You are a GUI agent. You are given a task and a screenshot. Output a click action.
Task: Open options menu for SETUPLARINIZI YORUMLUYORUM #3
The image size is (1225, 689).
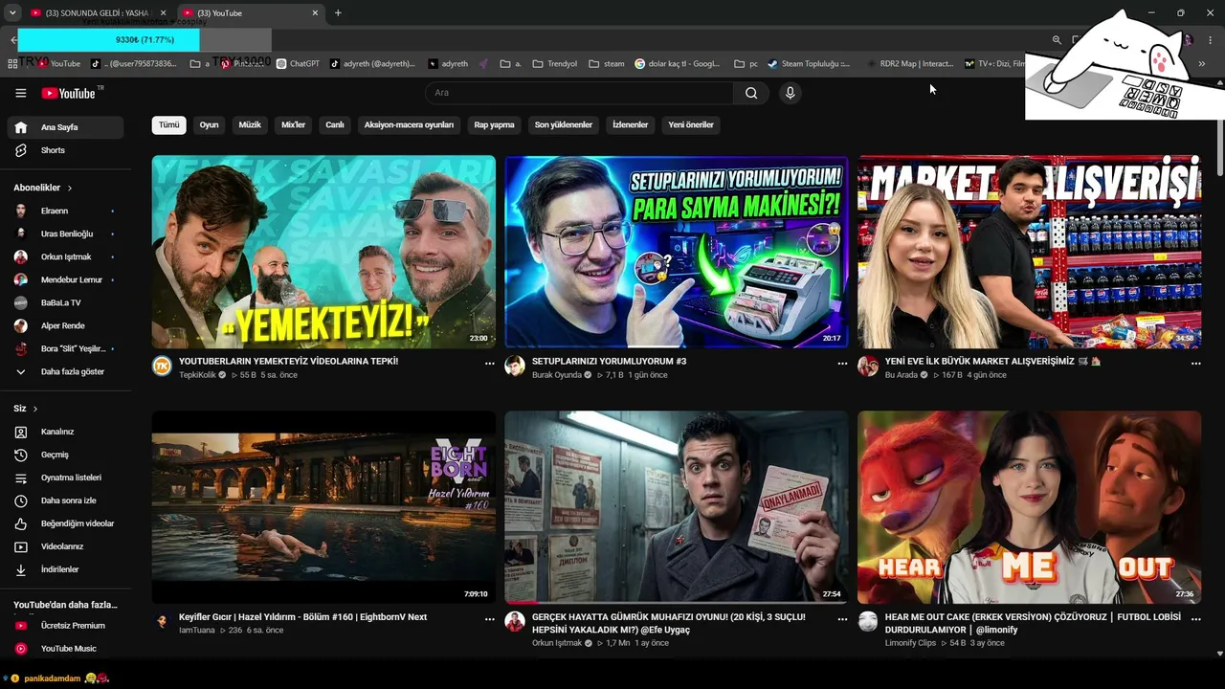[843, 364]
